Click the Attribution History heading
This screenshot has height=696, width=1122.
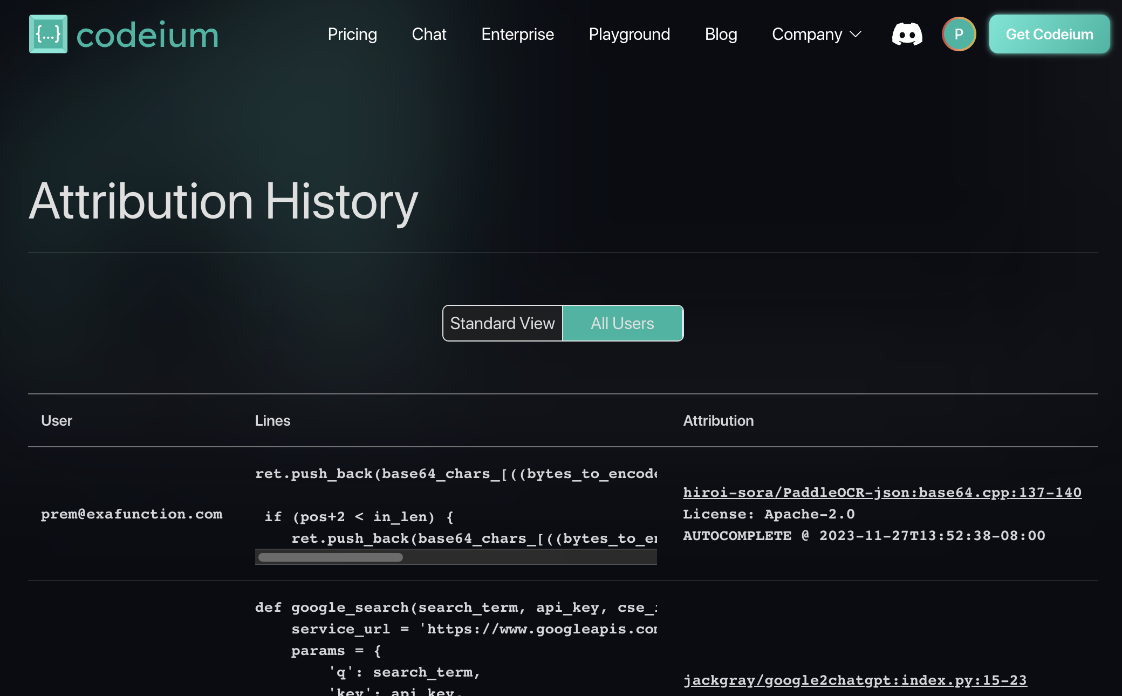click(x=223, y=201)
